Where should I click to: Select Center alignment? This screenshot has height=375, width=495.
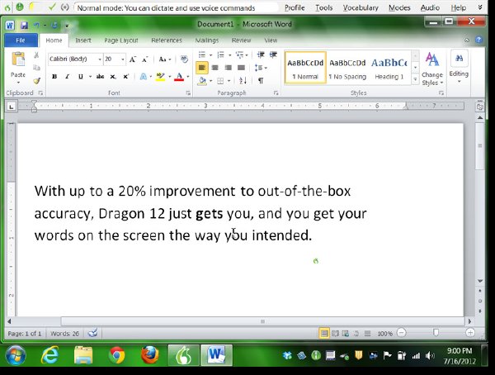coord(215,68)
